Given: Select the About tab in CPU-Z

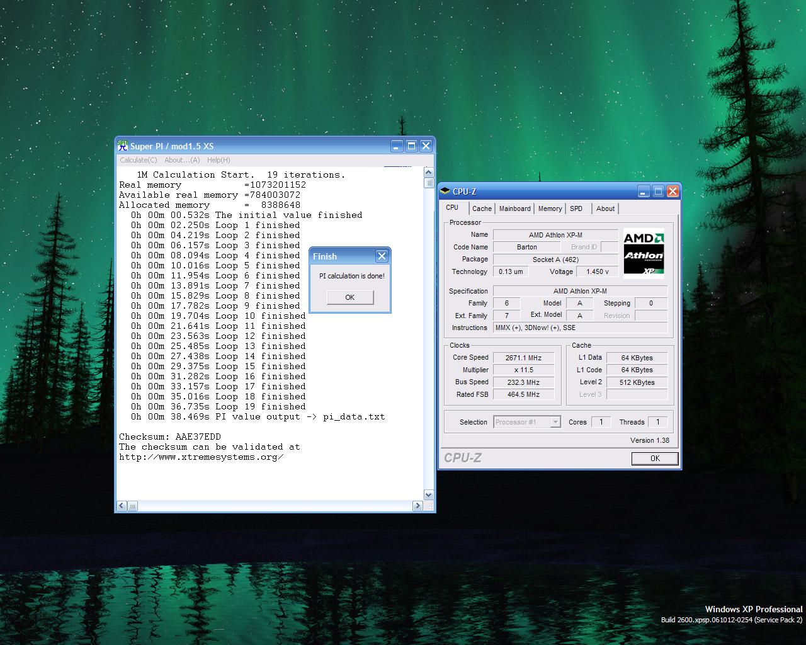Looking at the screenshot, I should 605,208.
